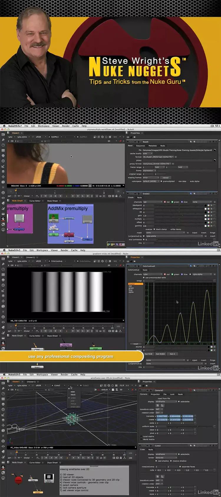Screen dimensions: 221x497
Task: Click reset button below ColorLookup curve list
Action: [136, 344]
